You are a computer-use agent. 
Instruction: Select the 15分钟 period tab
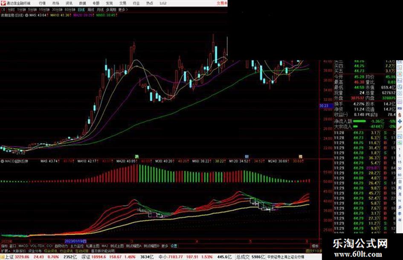pos(44,9)
